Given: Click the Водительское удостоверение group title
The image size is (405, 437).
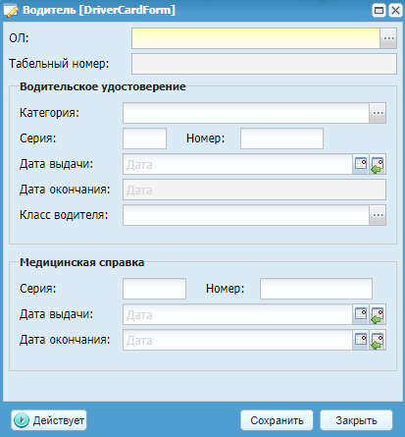Looking at the screenshot, I should pyautogui.click(x=103, y=86).
